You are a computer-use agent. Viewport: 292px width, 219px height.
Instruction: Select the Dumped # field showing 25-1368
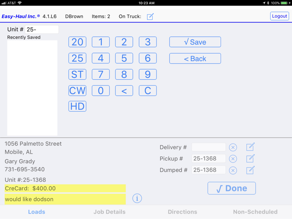point(209,170)
